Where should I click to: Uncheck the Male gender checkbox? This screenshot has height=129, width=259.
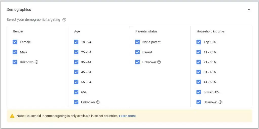coord(15,52)
